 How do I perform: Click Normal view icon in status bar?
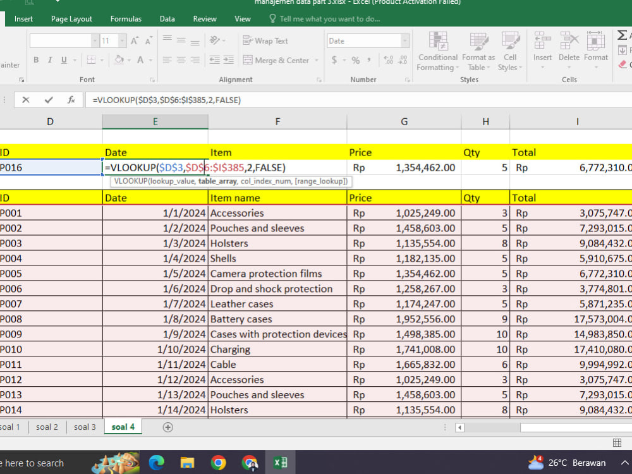[617, 443]
